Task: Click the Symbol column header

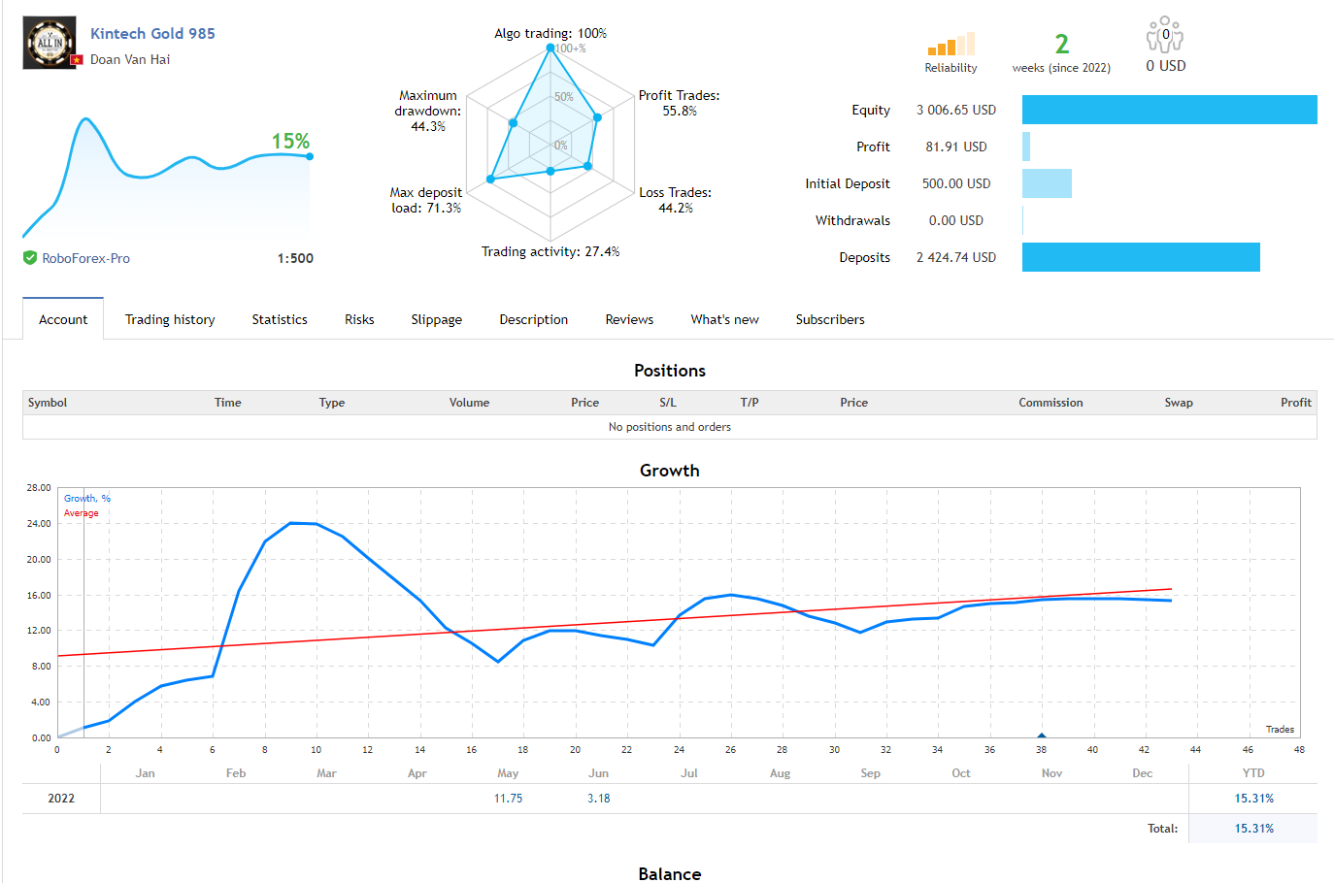Action: pyautogui.click(x=48, y=403)
